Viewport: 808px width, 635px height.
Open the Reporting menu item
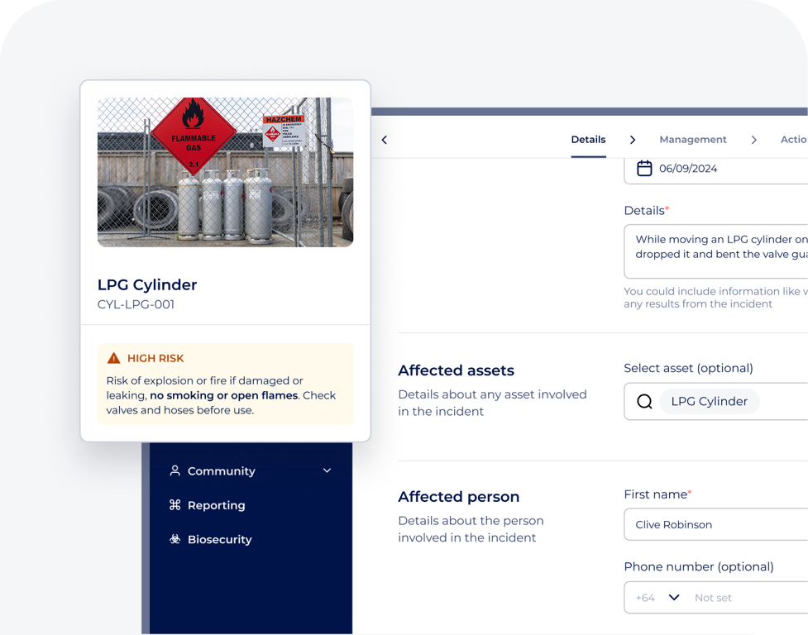tap(216, 505)
